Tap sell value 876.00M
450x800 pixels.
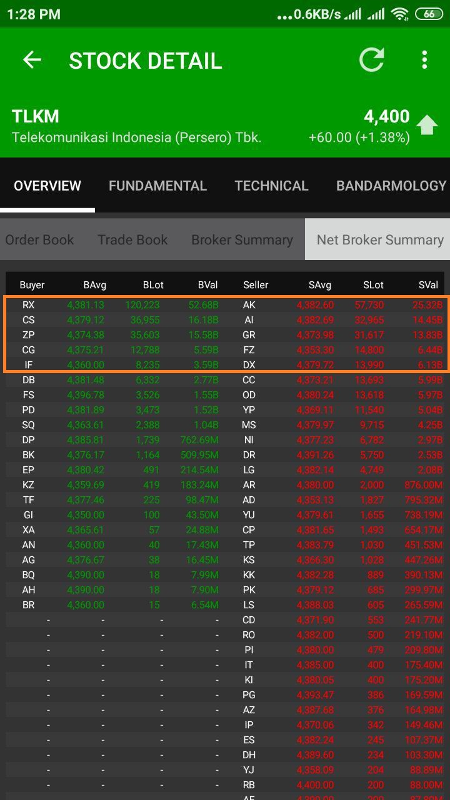click(424, 485)
